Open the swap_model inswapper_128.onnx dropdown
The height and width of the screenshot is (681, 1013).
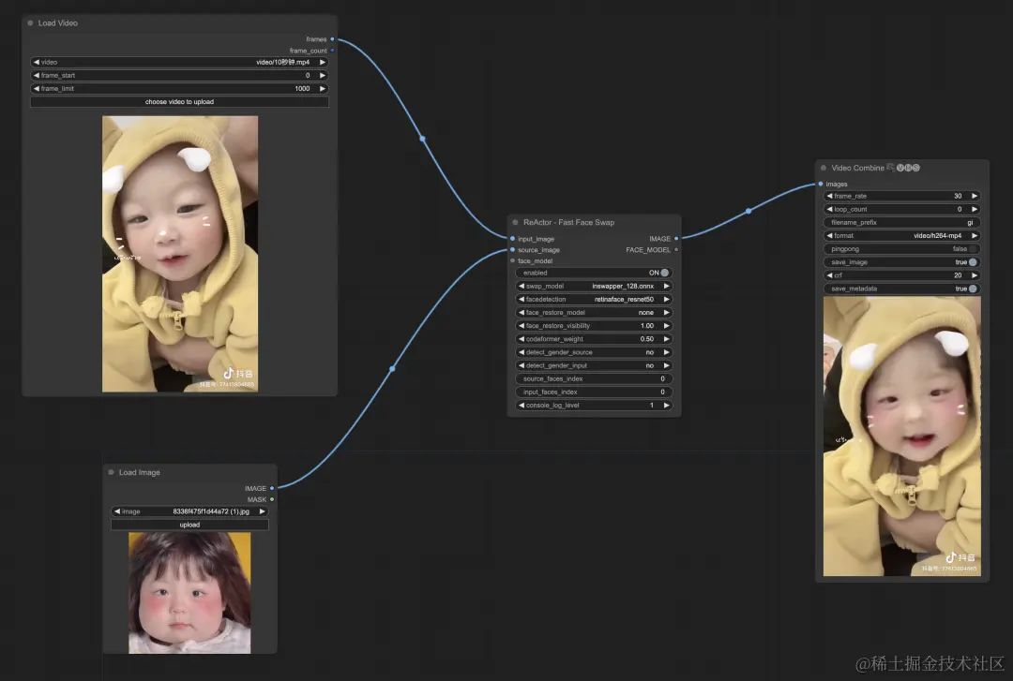pos(594,286)
